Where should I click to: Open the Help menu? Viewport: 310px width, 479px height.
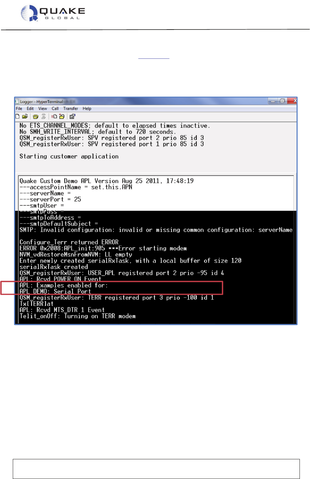(x=87, y=109)
